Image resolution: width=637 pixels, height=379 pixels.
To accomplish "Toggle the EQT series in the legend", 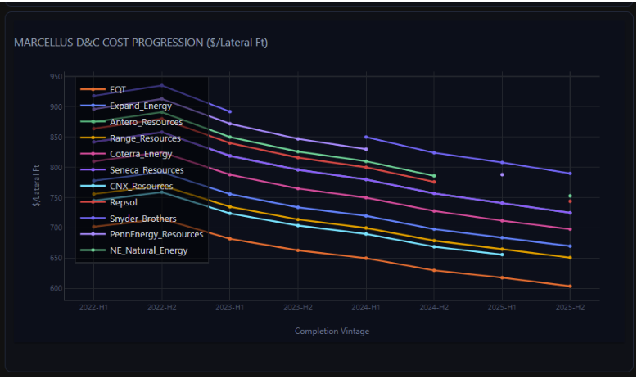I will pyautogui.click(x=118, y=89).
